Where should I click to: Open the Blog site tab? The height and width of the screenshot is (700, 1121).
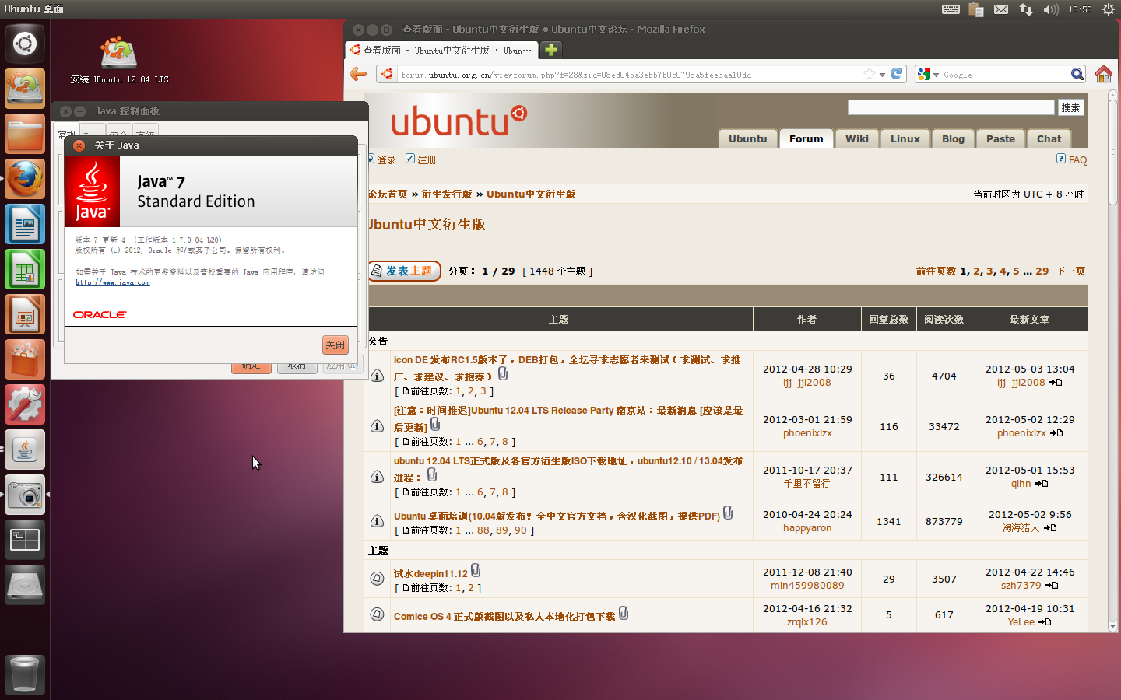coord(953,138)
